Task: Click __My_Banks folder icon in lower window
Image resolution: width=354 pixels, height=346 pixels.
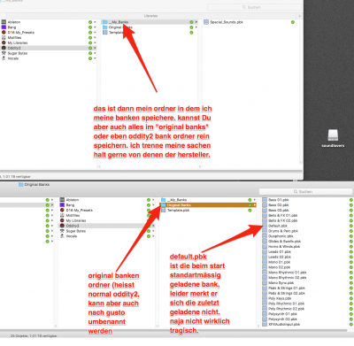Action: click(164, 200)
